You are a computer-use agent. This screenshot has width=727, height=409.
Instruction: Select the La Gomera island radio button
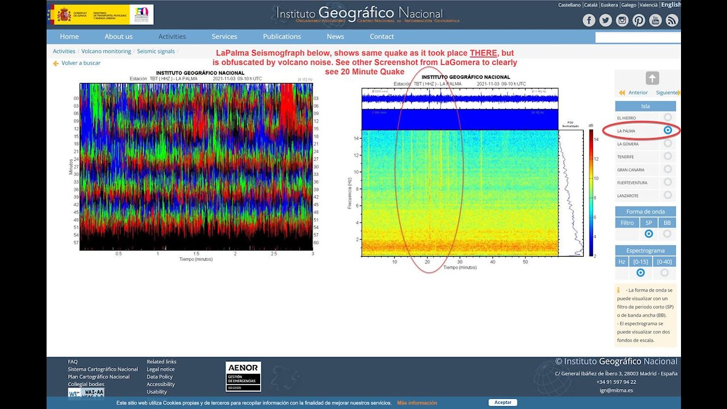pos(667,144)
